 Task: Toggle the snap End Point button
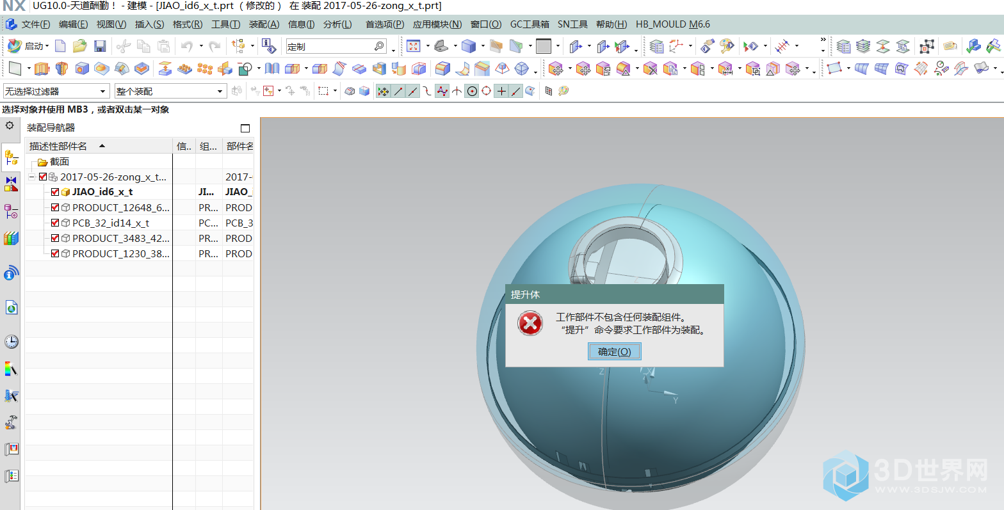point(398,92)
